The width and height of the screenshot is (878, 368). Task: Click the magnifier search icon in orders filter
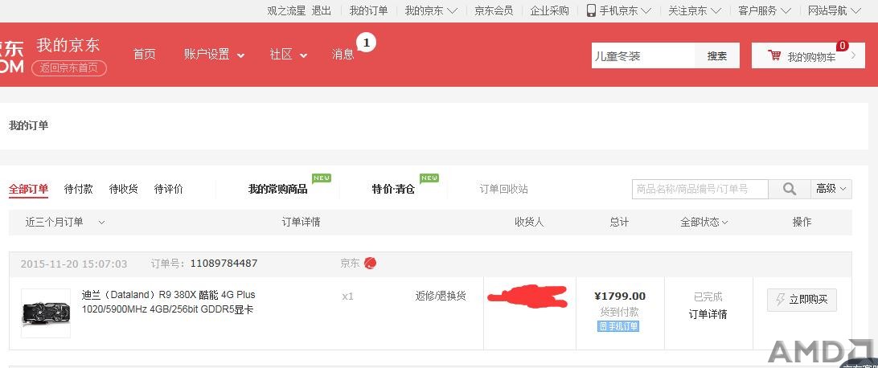pyautogui.click(x=789, y=189)
